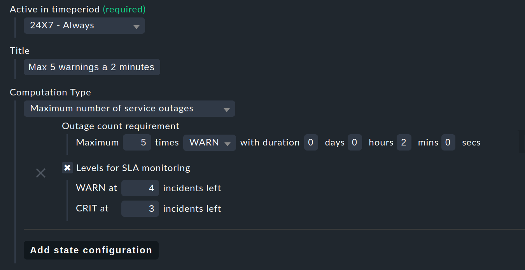
Task: Click the Add state configuration button
Action: click(91, 250)
